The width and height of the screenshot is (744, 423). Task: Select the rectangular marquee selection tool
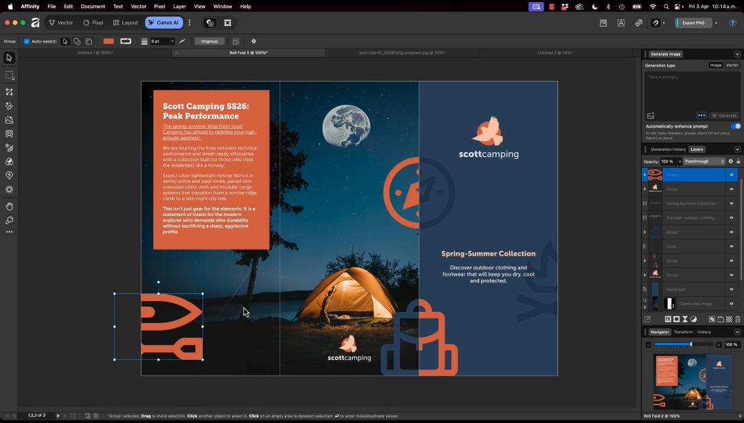9,75
